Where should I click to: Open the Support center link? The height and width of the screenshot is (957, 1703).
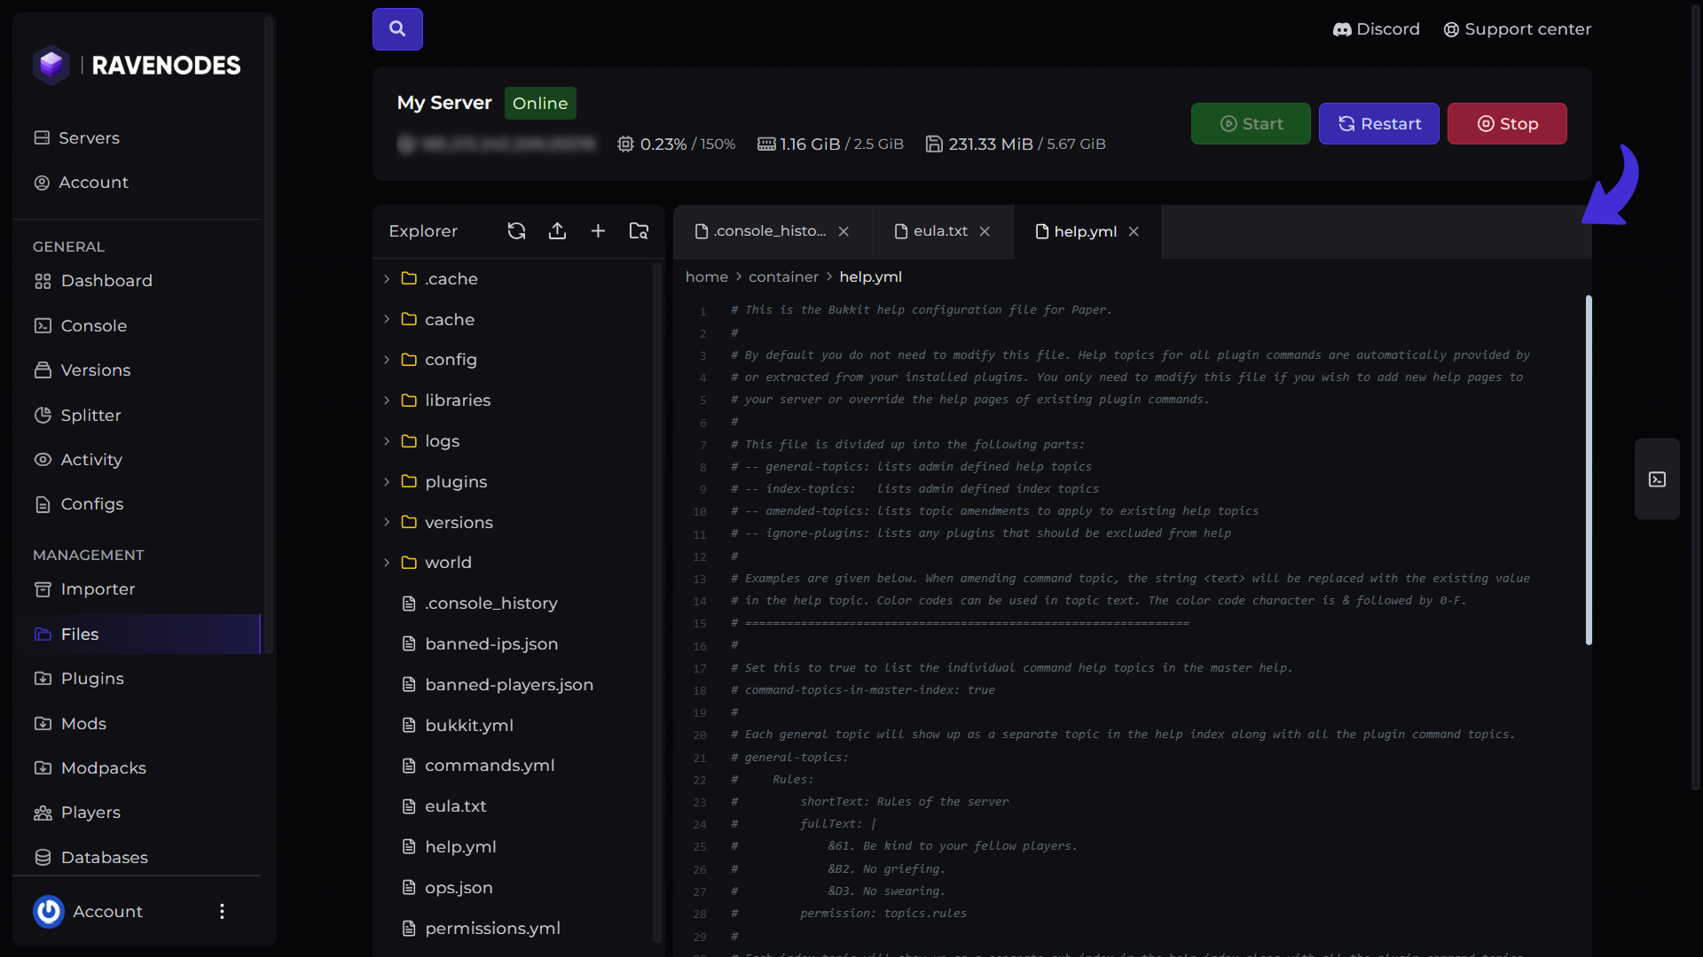click(1517, 29)
